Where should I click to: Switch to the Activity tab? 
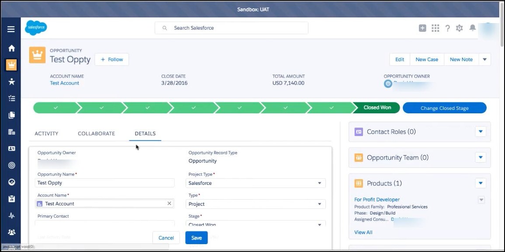[46, 133]
